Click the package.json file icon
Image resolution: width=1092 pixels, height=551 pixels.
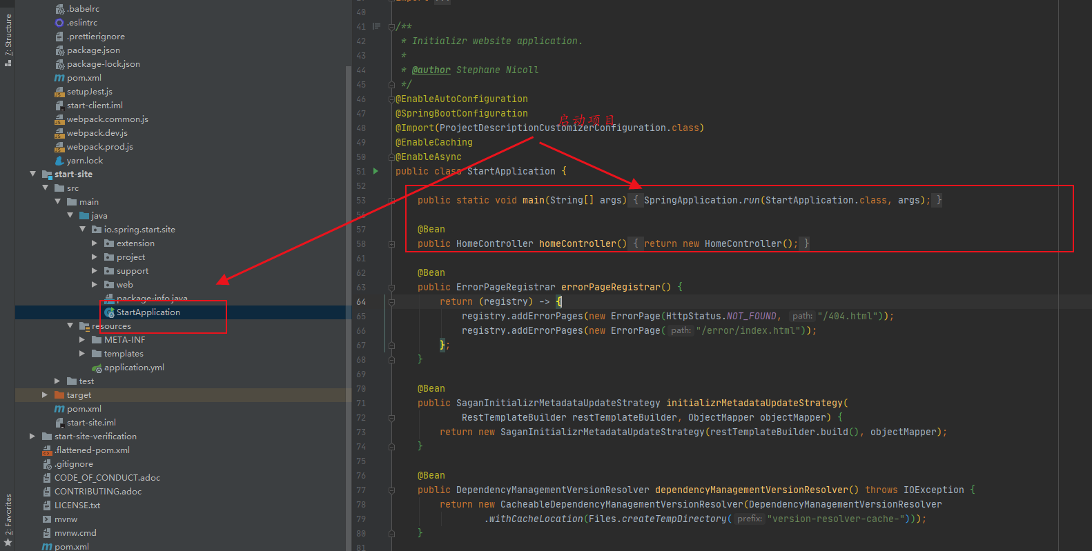(x=59, y=50)
